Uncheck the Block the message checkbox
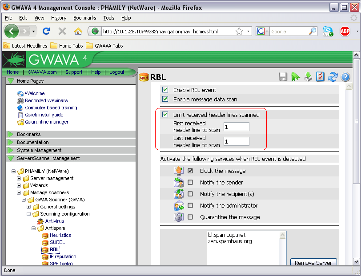The width and height of the screenshot is (361, 276). tap(190, 171)
